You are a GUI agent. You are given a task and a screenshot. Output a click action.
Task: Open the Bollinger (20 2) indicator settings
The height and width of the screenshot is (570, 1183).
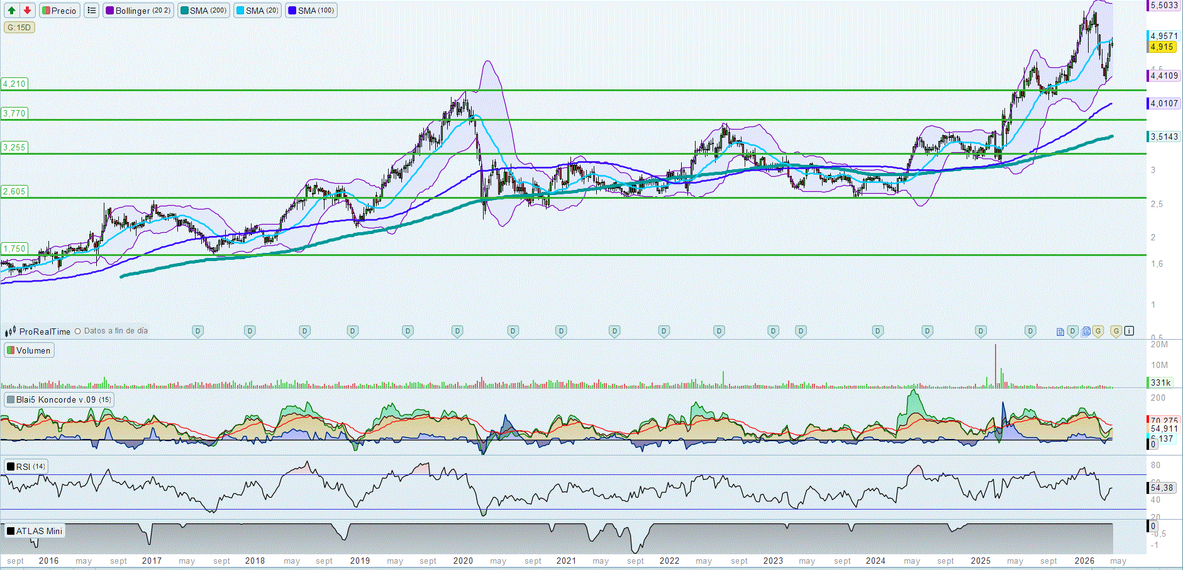coord(138,11)
